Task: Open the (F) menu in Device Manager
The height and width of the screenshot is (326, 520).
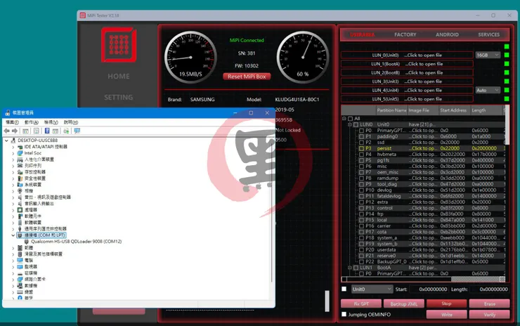Action: pos(12,122)
